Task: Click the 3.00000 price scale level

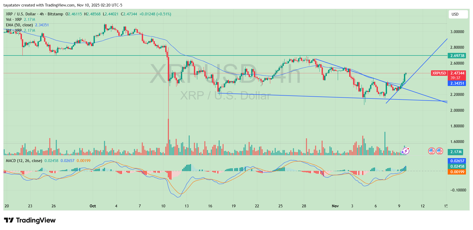Action: pos(457,32)
